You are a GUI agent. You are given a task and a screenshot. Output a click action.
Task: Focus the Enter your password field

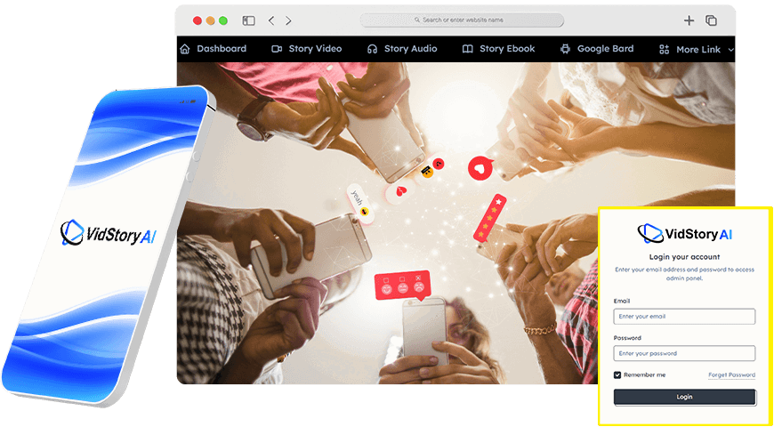click(684, 353)
